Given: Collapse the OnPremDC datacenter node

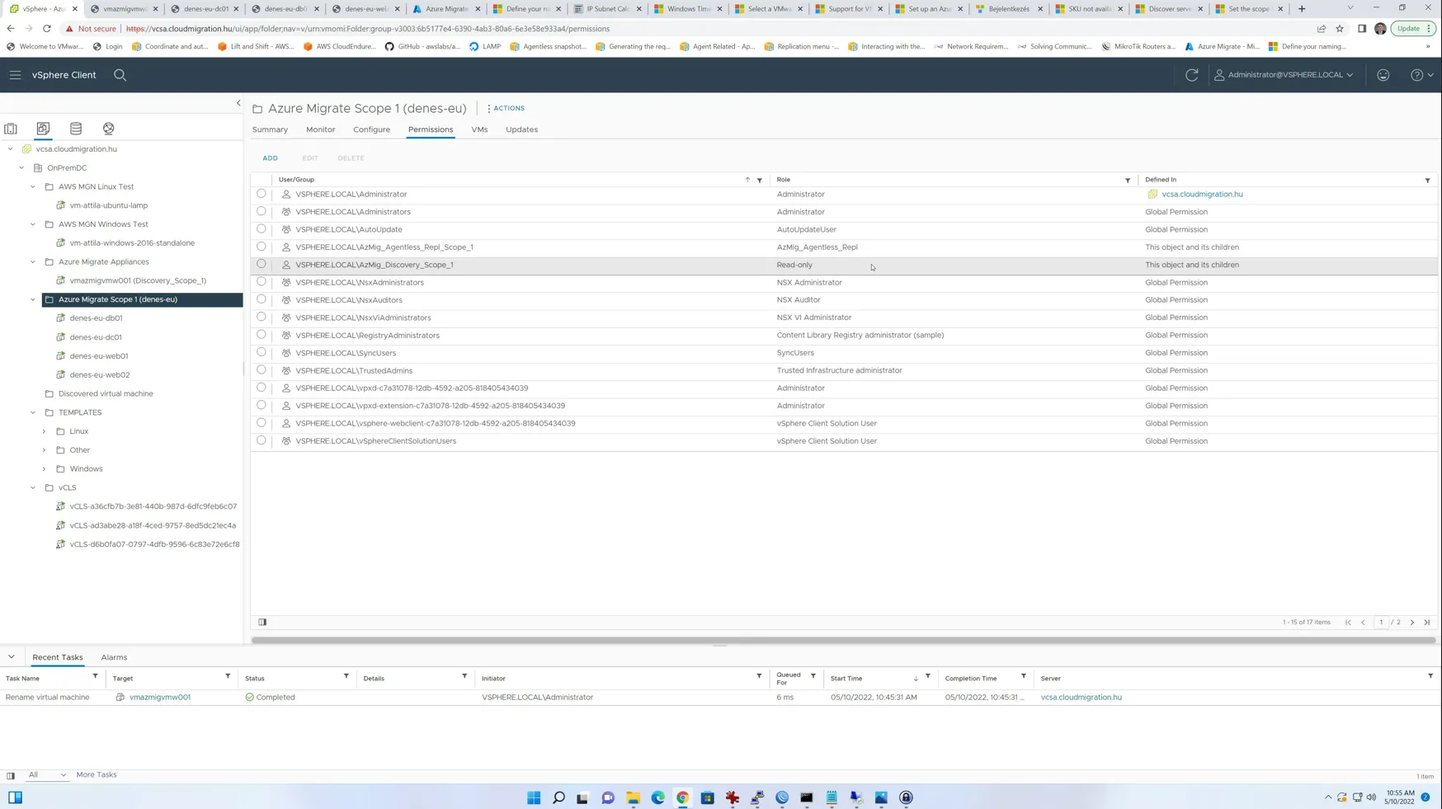Looking at the screenshot, I should [22, 168].
